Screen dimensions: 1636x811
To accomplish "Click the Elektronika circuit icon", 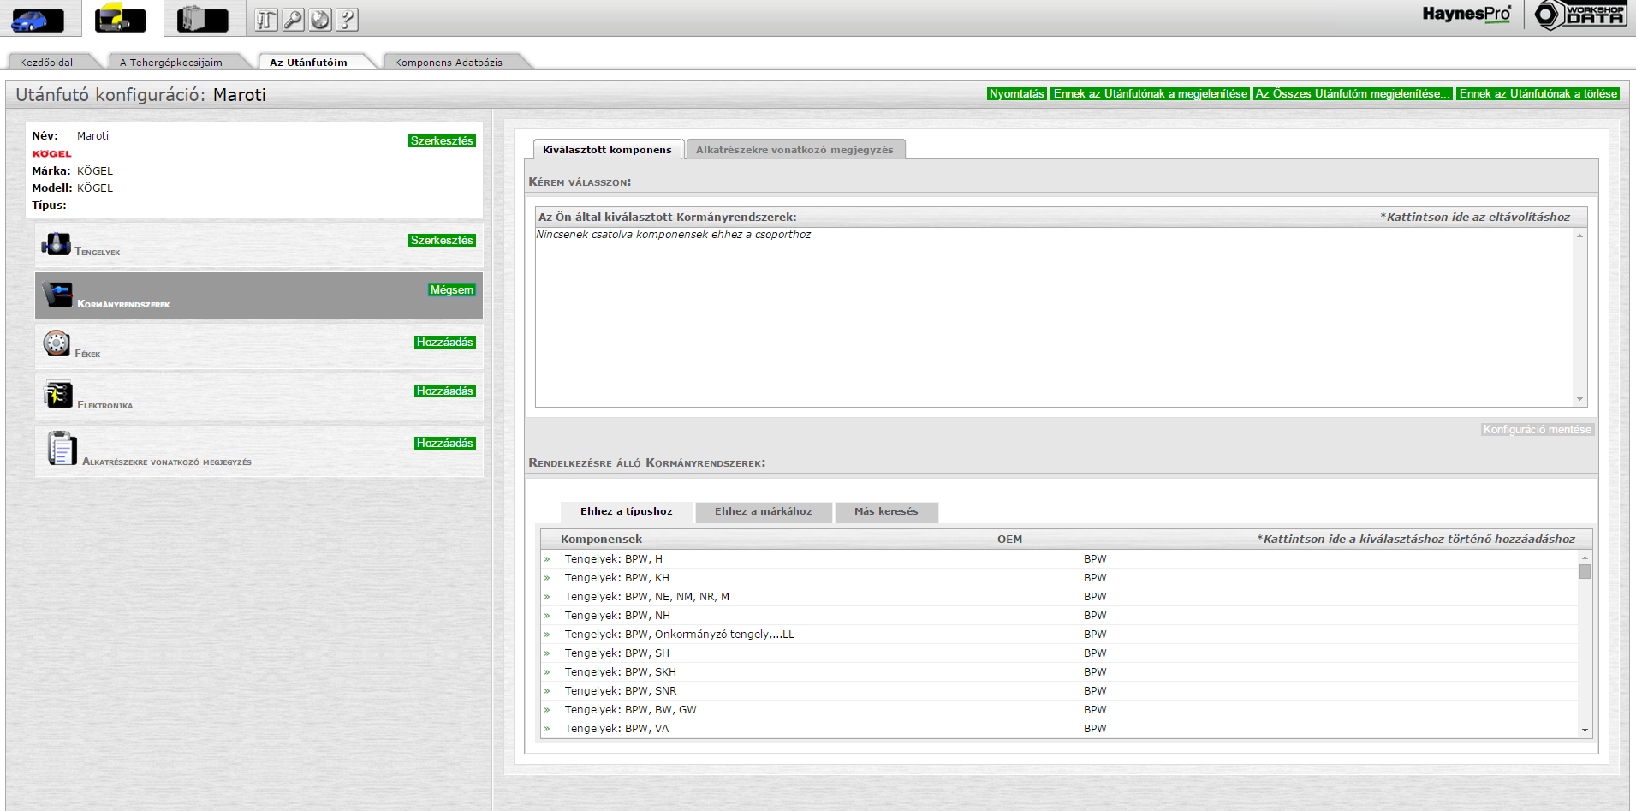I will click(58, 395).
